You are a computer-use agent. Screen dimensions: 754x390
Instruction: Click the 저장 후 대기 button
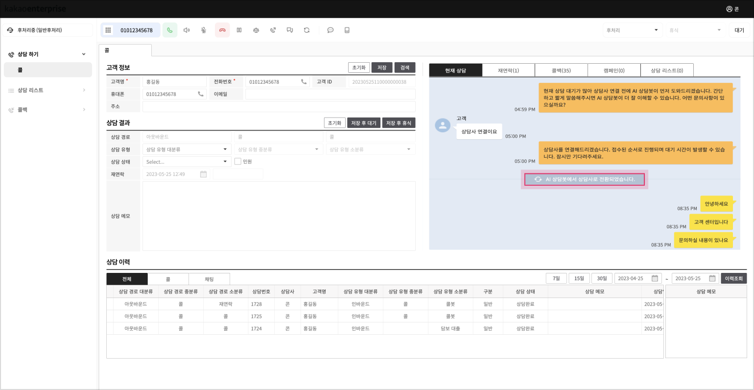coord(363,123)
